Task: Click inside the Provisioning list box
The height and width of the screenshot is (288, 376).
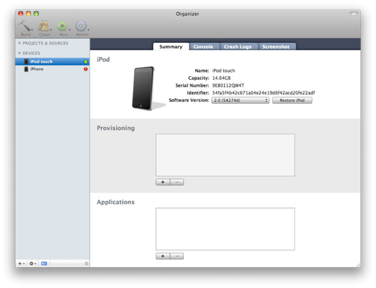Action: [x=225, y=155]
